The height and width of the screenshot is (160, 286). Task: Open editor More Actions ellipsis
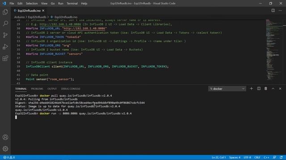280,11
